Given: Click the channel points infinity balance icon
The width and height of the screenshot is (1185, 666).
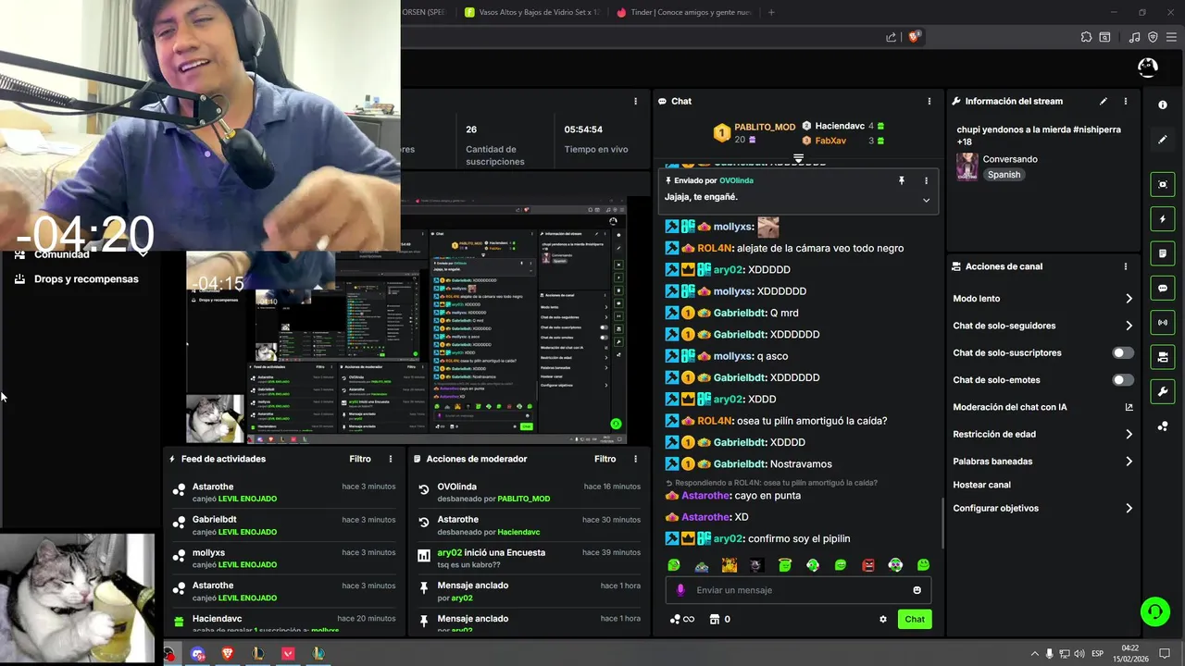Looking at the screenshot, I should 681,619.
